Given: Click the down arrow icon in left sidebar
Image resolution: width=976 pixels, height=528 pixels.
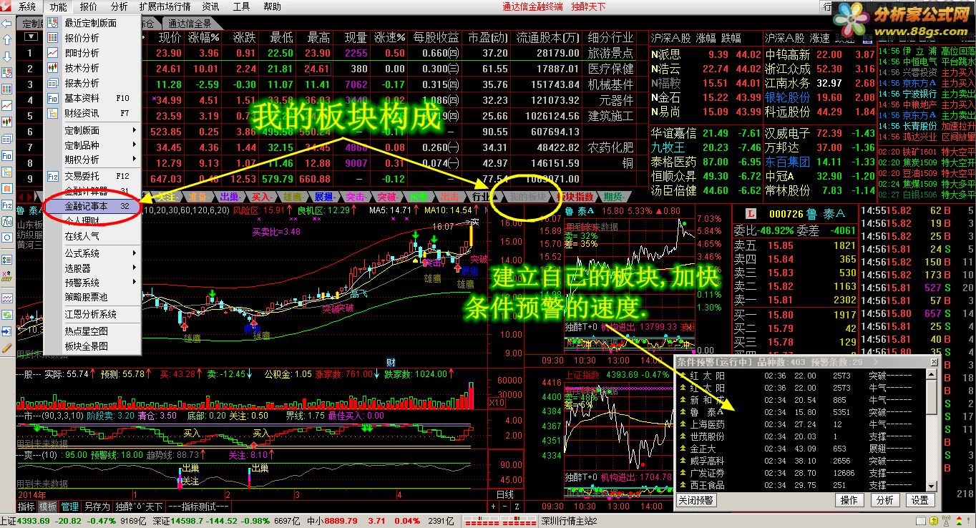Looking at the screenshot, I should point(6,57).
